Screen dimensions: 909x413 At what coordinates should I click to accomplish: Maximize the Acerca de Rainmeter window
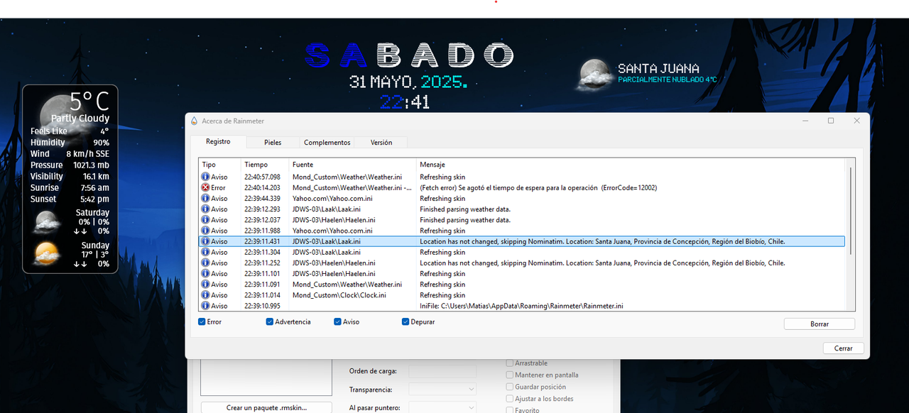tap(831, 121)
